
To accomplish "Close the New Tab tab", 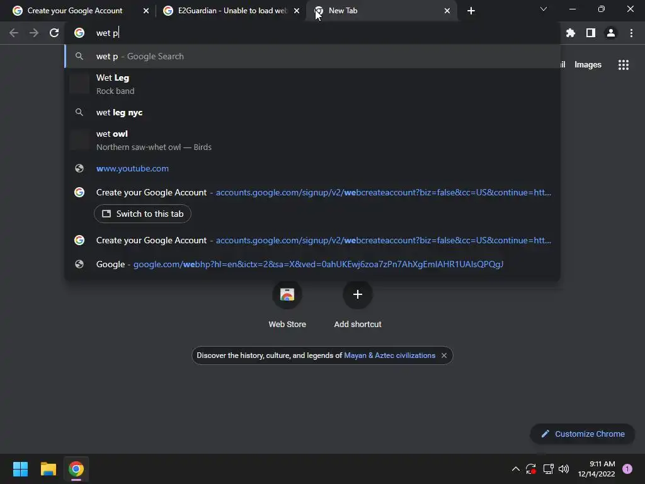I will (447, 11).
